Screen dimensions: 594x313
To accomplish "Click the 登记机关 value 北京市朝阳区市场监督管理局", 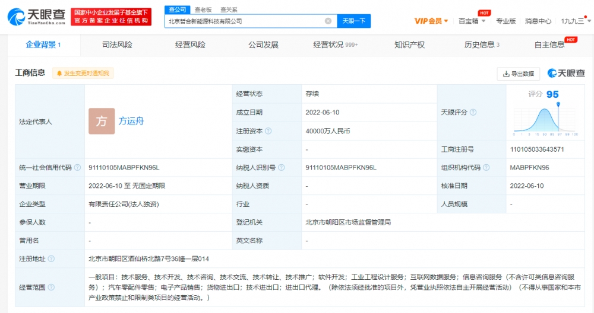I will 348,222.
